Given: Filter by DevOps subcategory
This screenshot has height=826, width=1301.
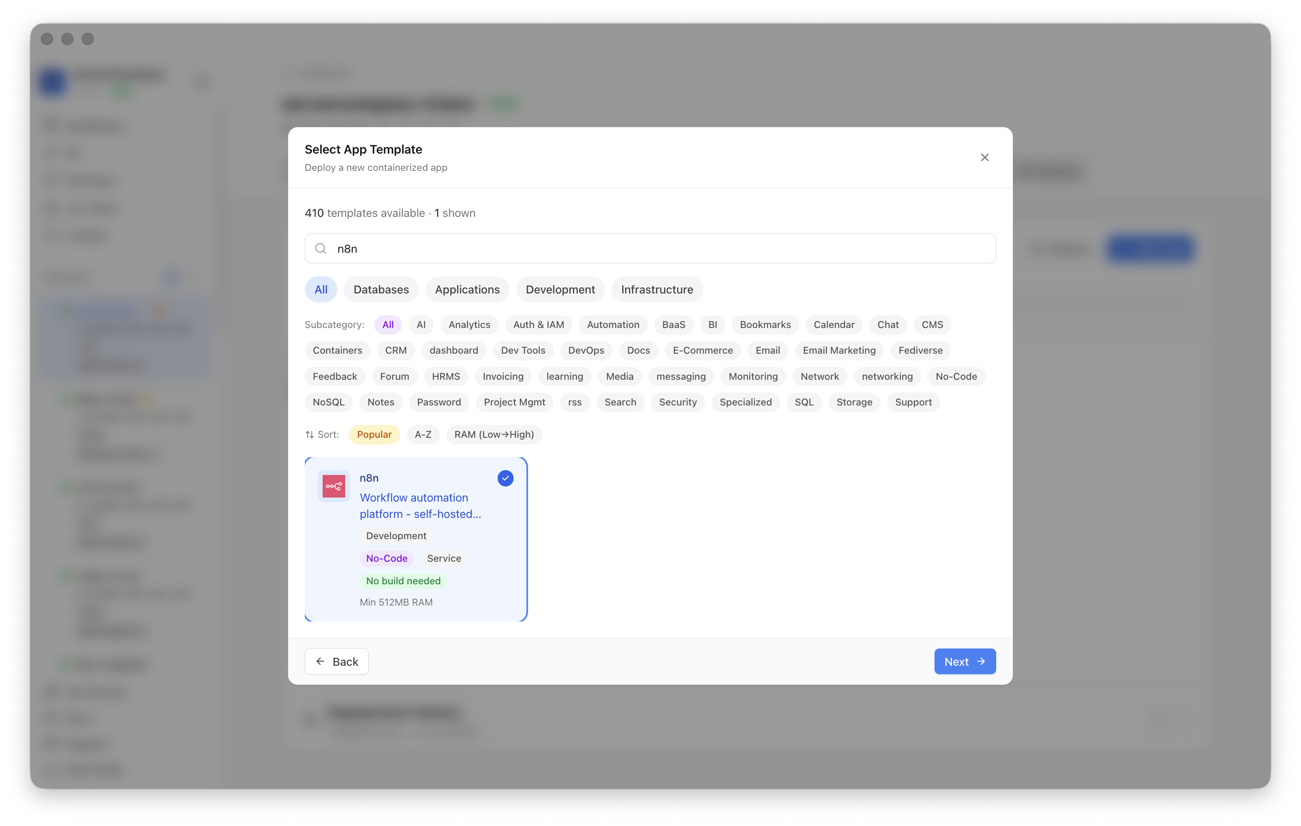Looking at the screenshot, I should [586, 351].
